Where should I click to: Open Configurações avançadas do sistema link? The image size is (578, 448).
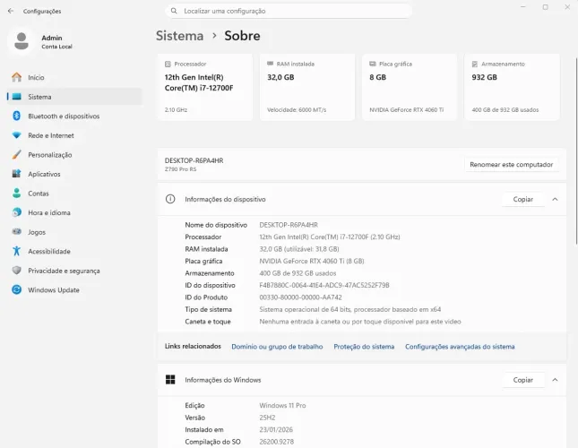coord(460,347)
